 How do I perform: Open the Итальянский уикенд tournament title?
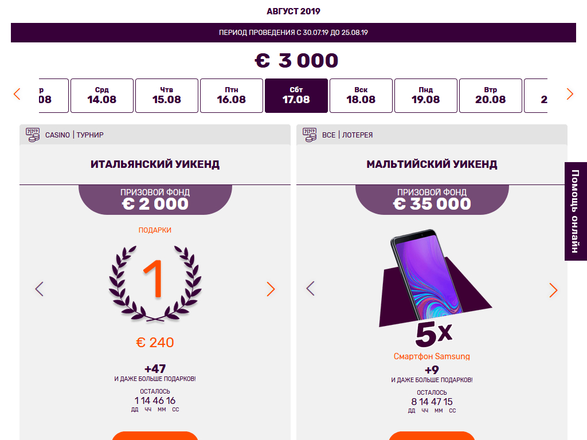click(155, 164)
